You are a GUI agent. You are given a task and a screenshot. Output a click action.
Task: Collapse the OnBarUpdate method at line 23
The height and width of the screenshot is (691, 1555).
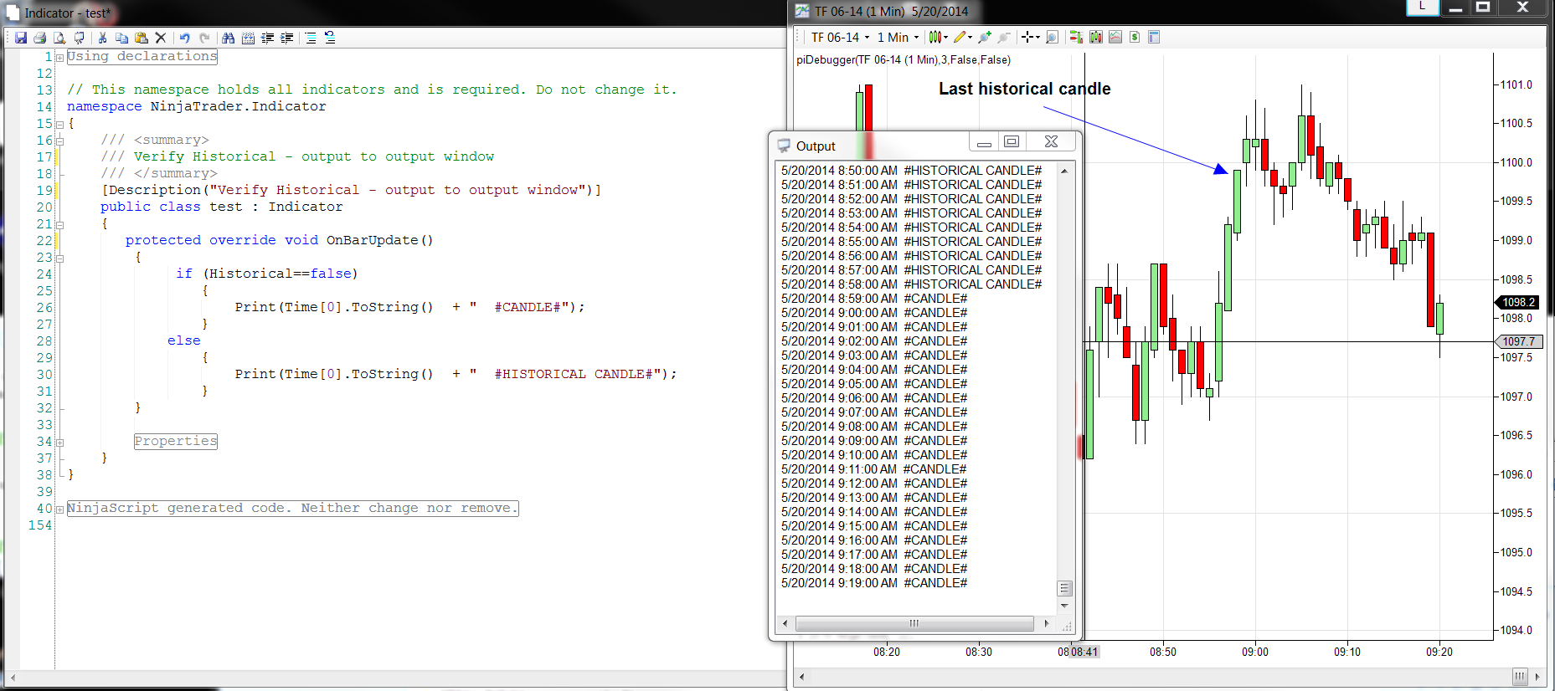pyautogui.click(x=59, y=258)
